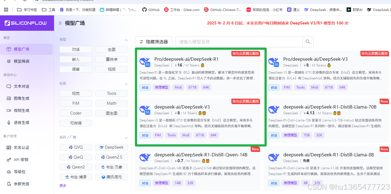Open 余额充值 in the sidebar
Image resolution: width=391 pixels, height=194 pixels.
26,184
